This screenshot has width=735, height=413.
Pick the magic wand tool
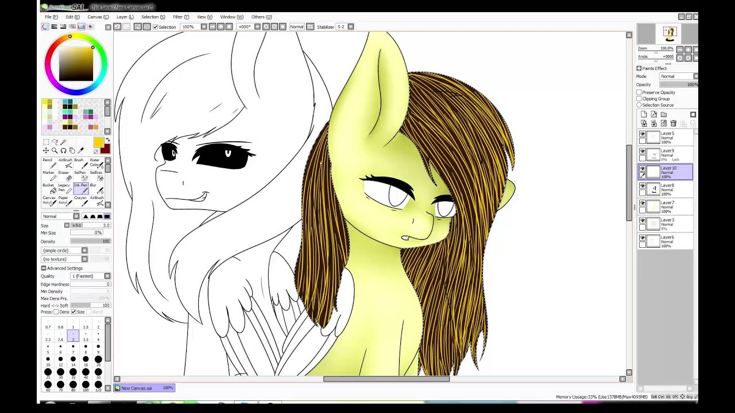click(63, 142)
